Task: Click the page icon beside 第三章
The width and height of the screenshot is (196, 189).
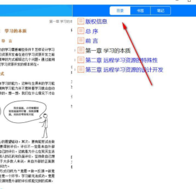Action: (81, 70)
